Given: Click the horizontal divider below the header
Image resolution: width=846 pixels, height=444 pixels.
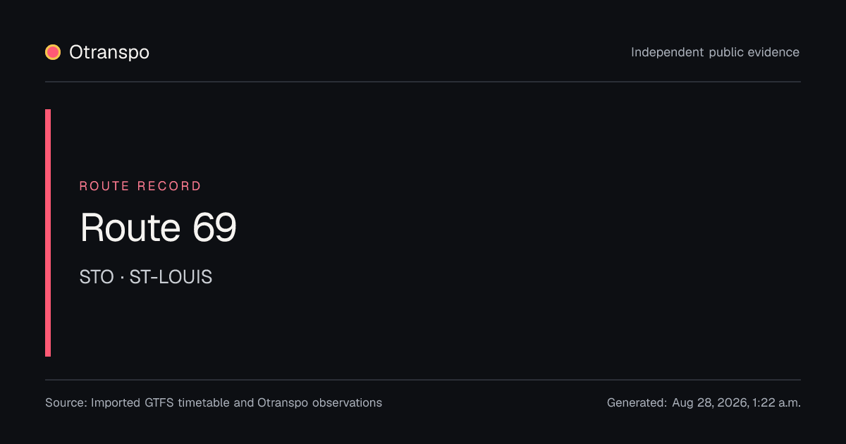Looking at the screenshot, I should 423,82.
